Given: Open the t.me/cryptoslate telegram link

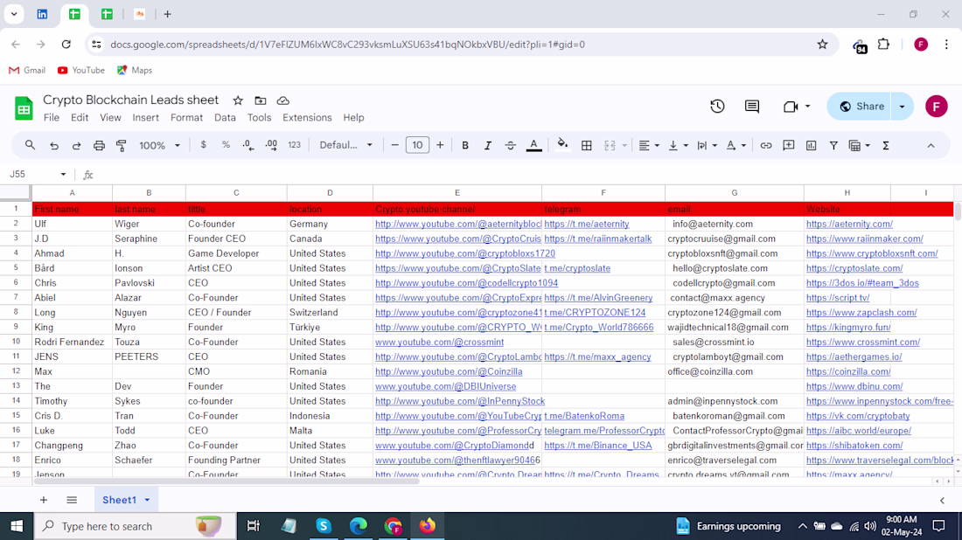Looking at the screenshot, I should 577,268.
